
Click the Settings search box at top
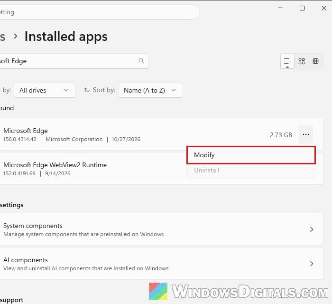coord(100,12)
